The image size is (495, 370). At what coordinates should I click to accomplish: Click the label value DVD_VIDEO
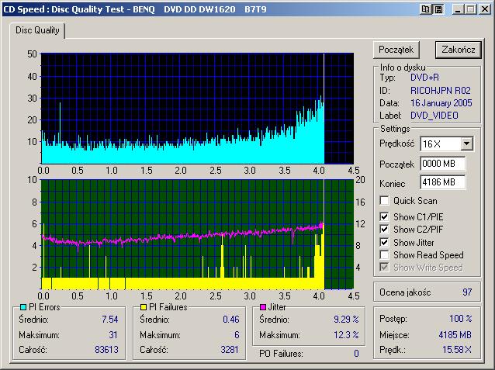(x=434, y=116)
